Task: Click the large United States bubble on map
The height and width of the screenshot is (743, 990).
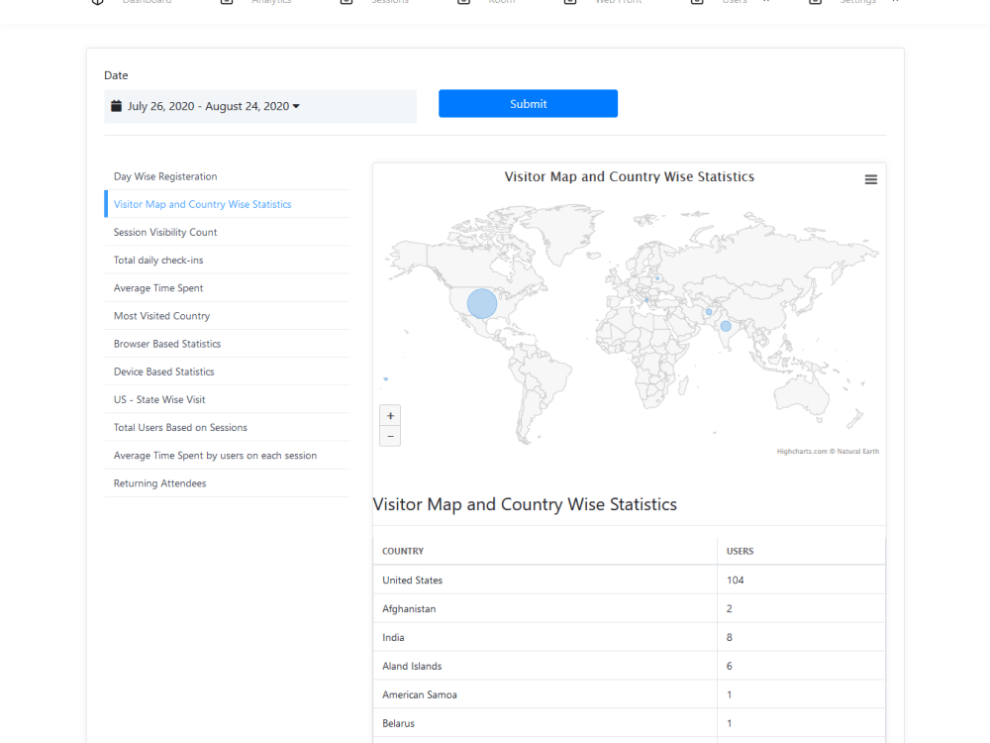Action: [482, 303]
